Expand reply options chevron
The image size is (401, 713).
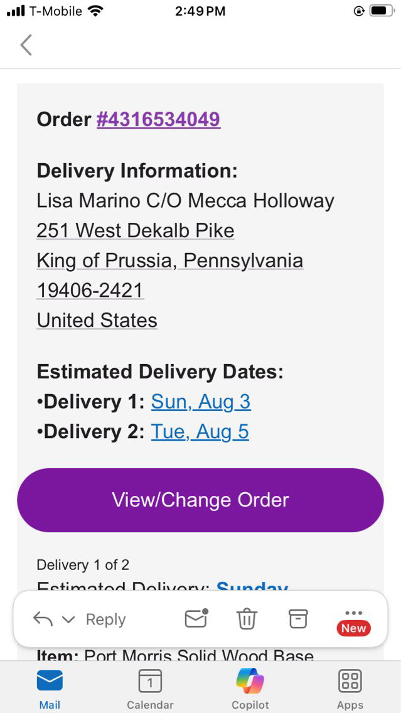[x=68, y=620]
